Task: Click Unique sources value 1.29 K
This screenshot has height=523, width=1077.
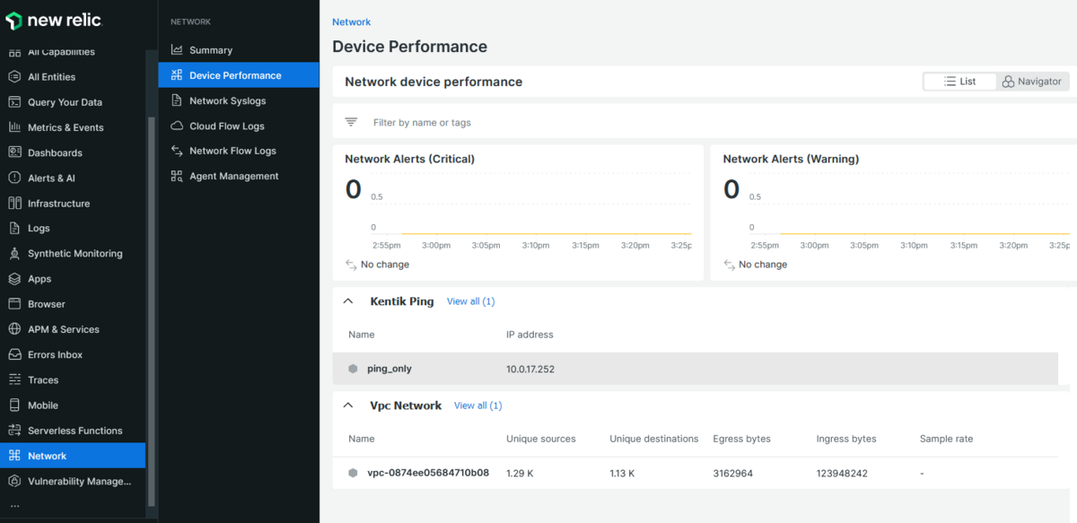Action: click(521, 473)
